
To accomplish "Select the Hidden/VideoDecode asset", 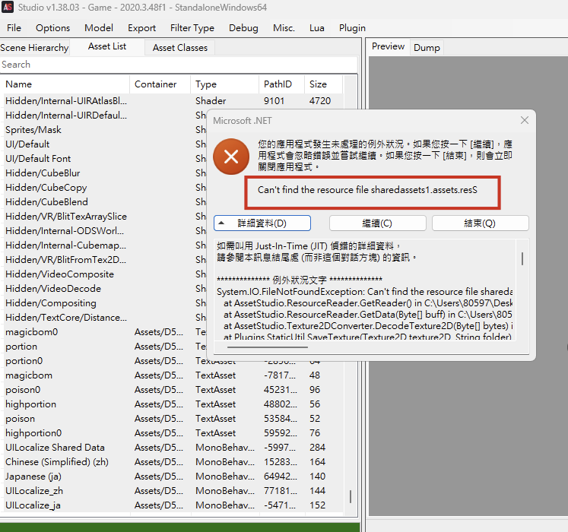I will point(105,289).
